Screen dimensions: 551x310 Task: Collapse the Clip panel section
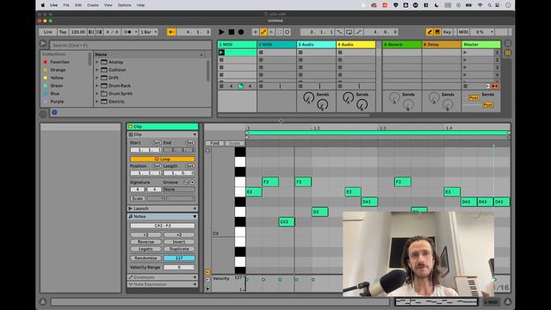click(x=195, y=134)
